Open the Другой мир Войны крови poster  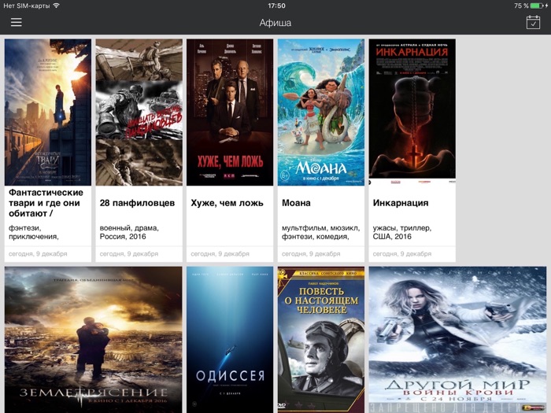click(x=457, y=340)
